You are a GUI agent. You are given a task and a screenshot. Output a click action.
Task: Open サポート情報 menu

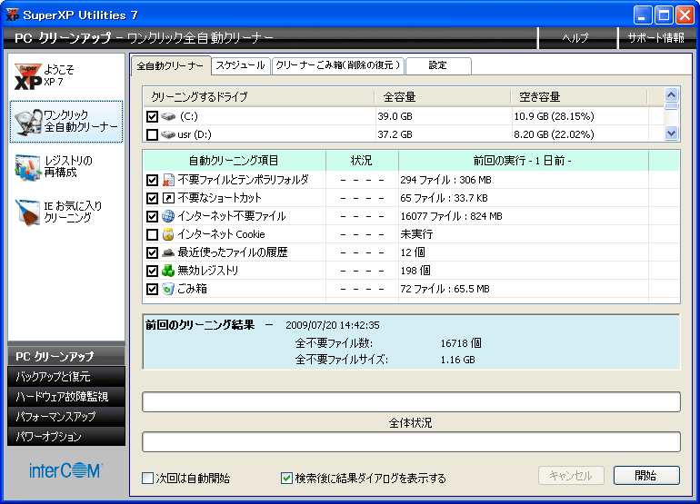656,38
